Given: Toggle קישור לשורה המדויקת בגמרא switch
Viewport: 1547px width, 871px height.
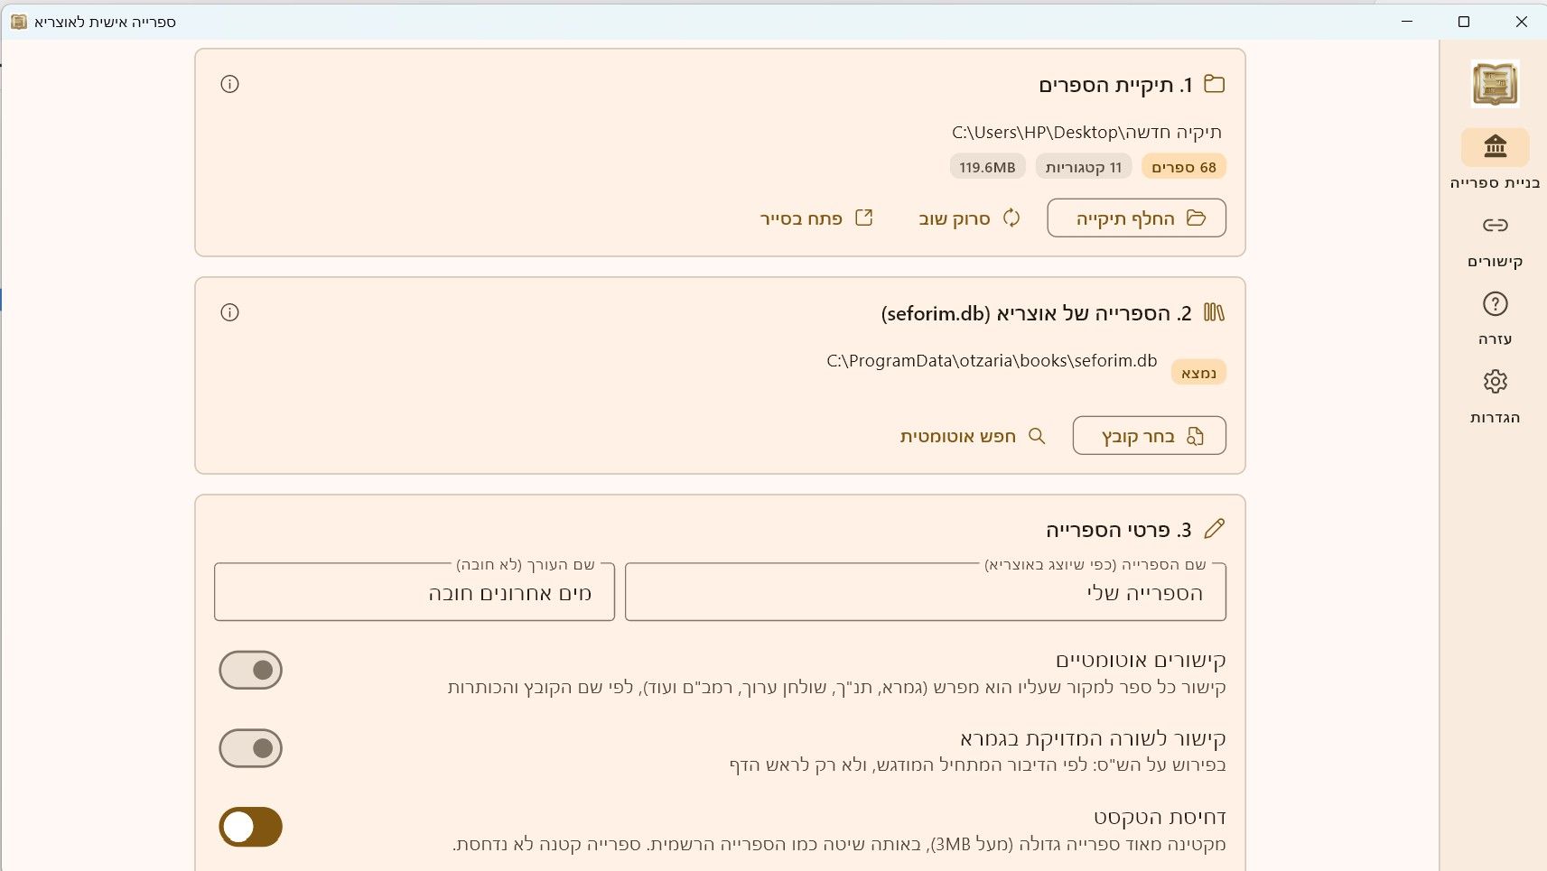Looking at the screenshot, I should [251, 748].
